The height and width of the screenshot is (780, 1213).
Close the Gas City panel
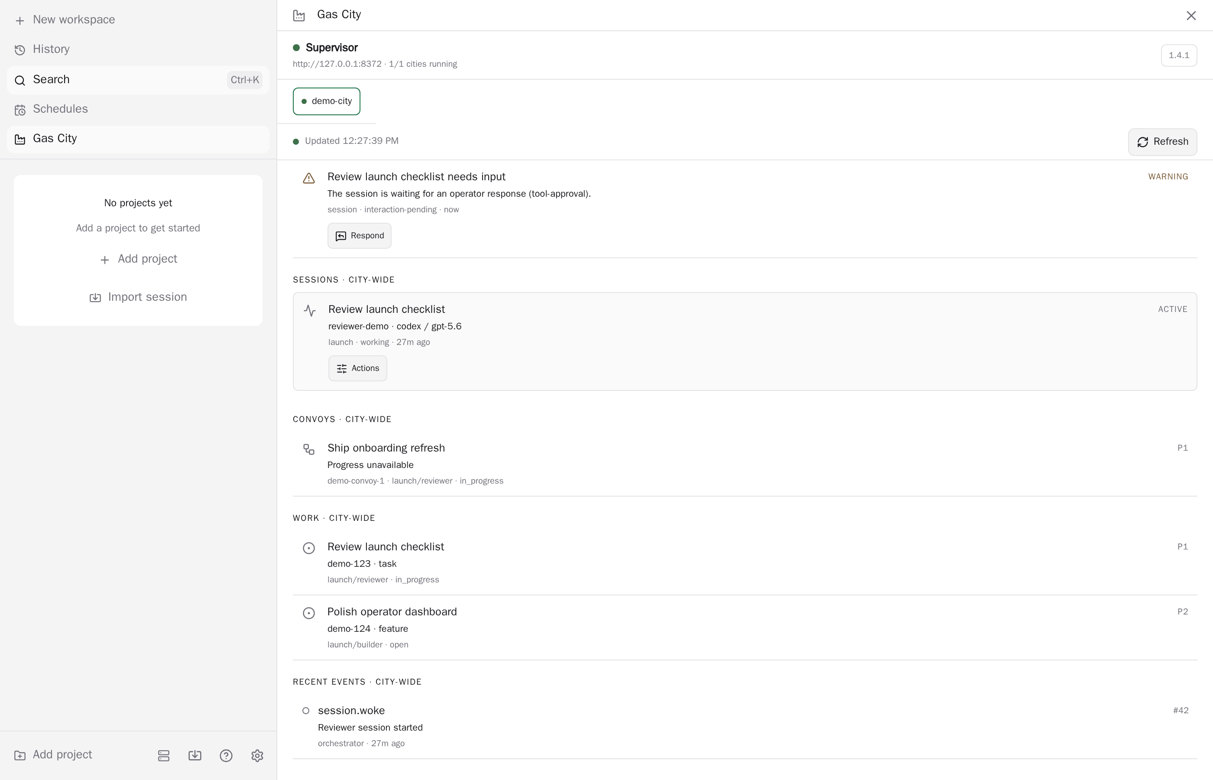point(1191,16)
